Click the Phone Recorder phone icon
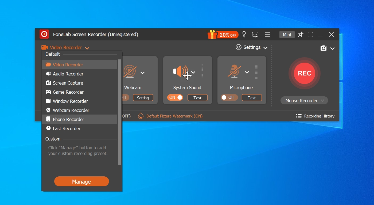Image resolution: width=374 pixels, height=205 pixels. click(48, 119)
